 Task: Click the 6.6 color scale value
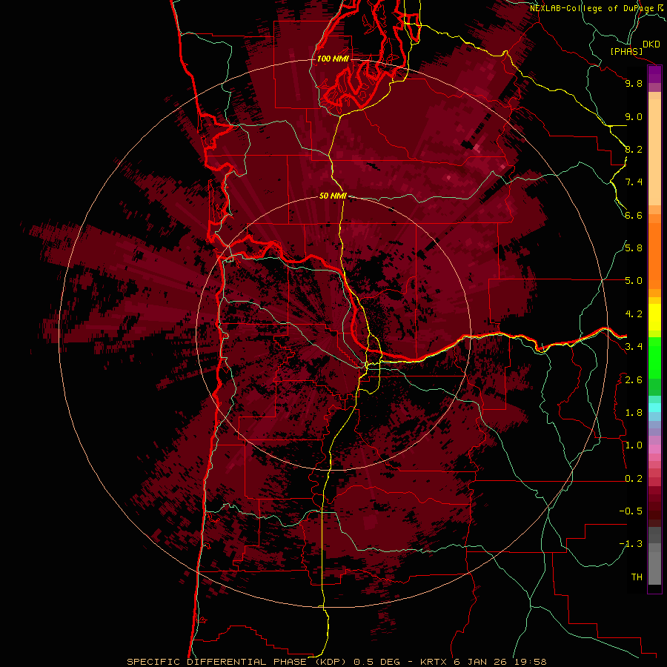point(634,215)
